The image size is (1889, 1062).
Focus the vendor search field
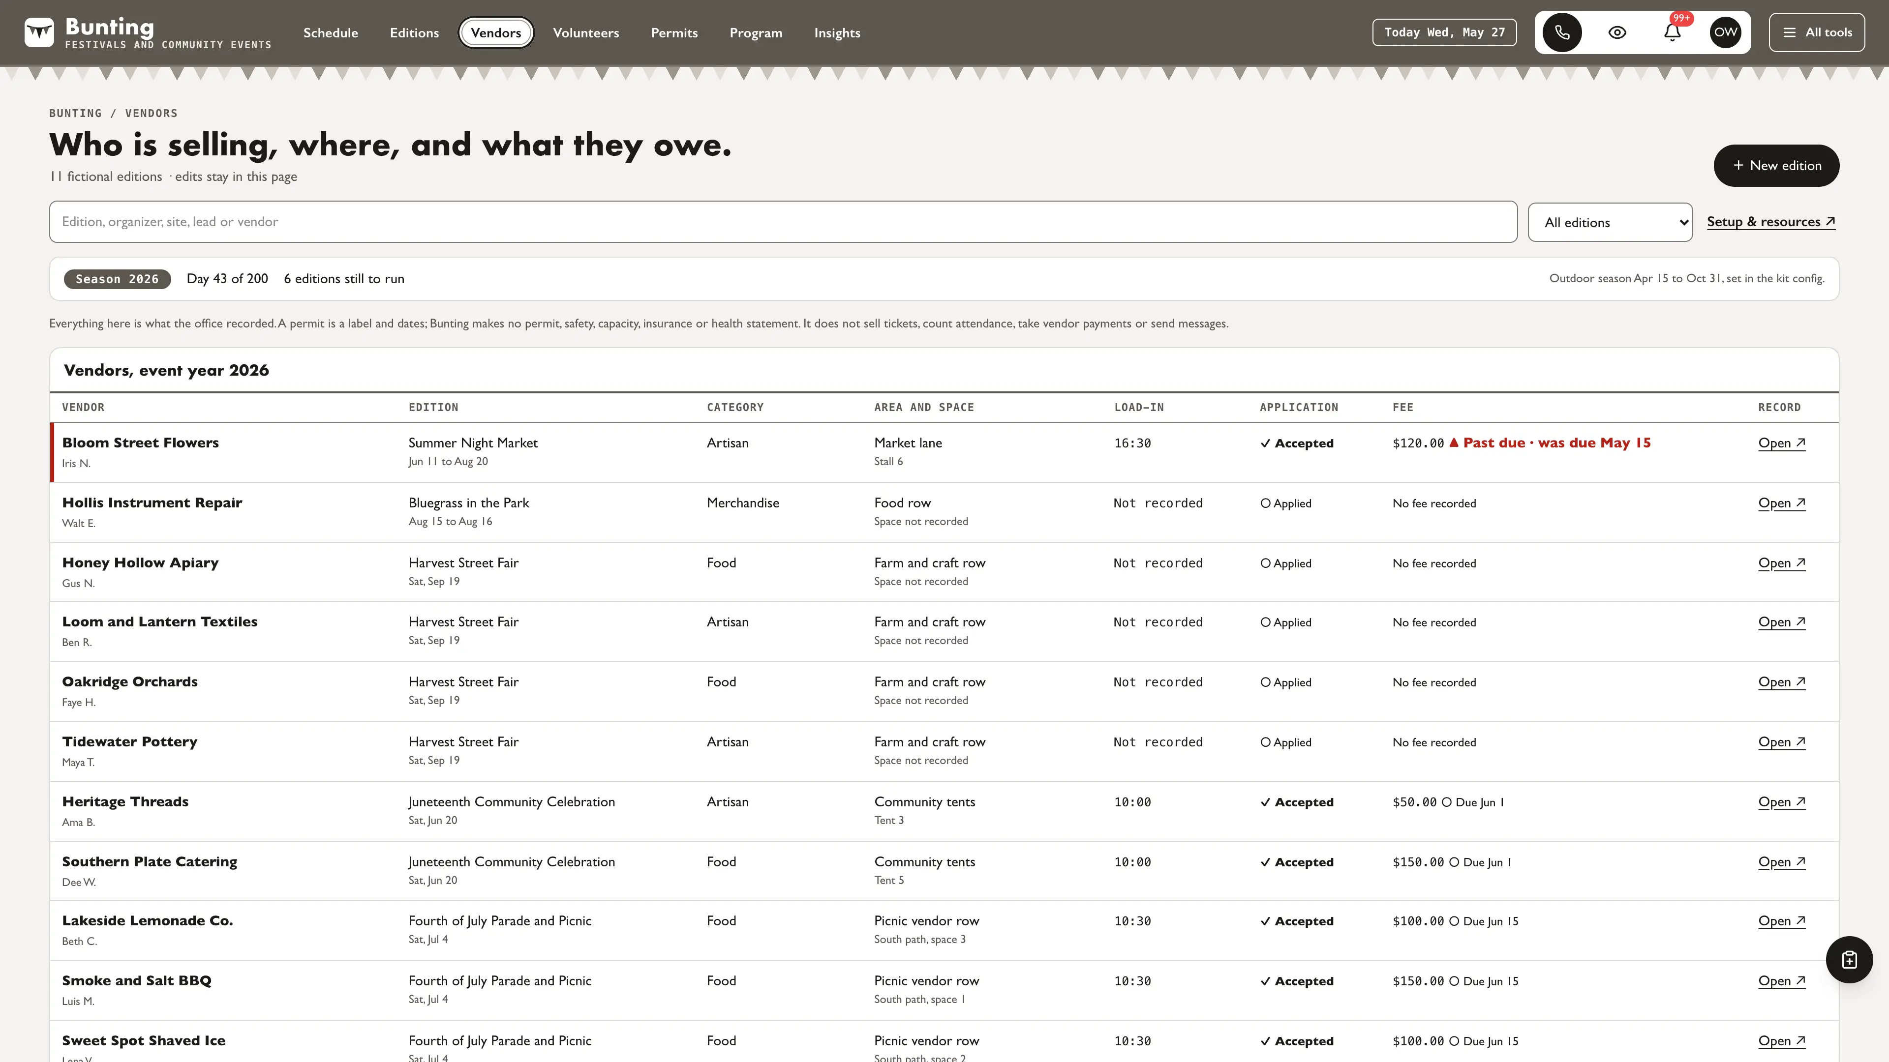[783, 221]
